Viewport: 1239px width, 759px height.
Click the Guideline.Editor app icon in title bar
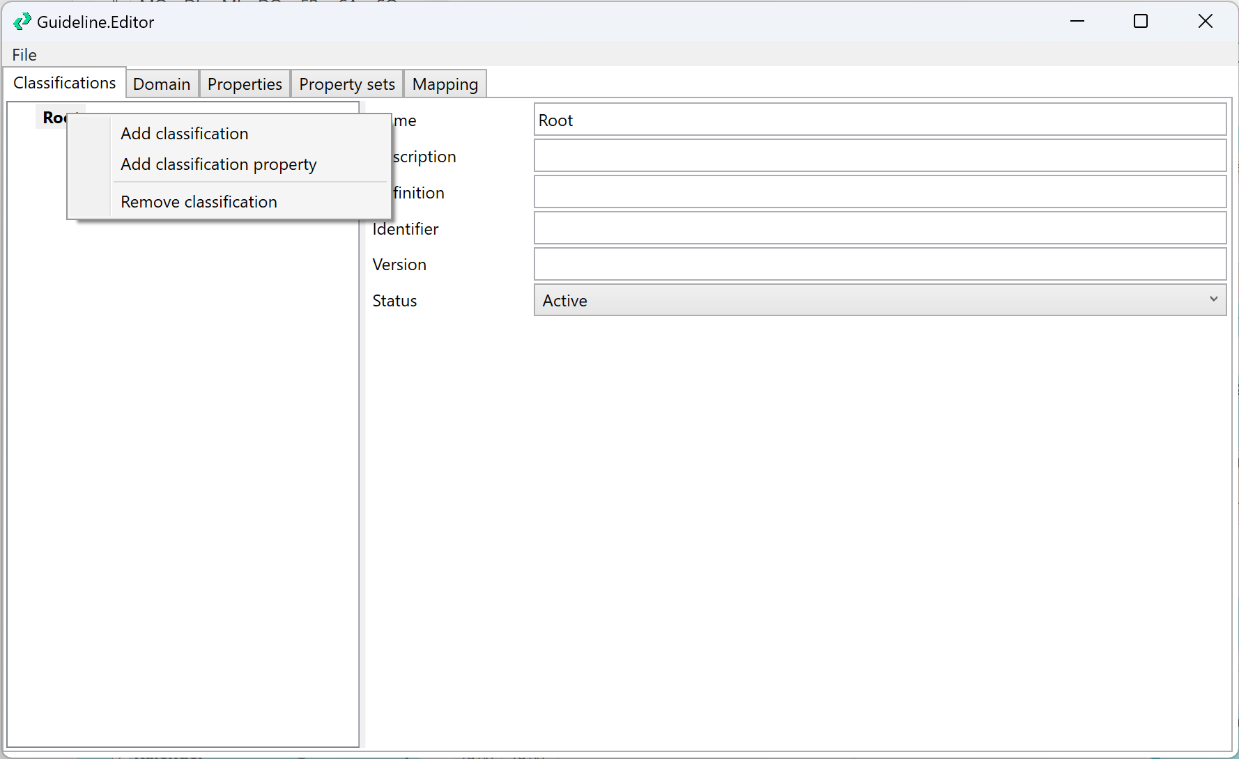(x=22, y=22)
